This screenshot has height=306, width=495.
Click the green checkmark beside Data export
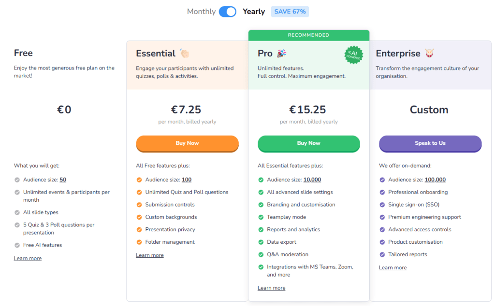coord(261,242)
